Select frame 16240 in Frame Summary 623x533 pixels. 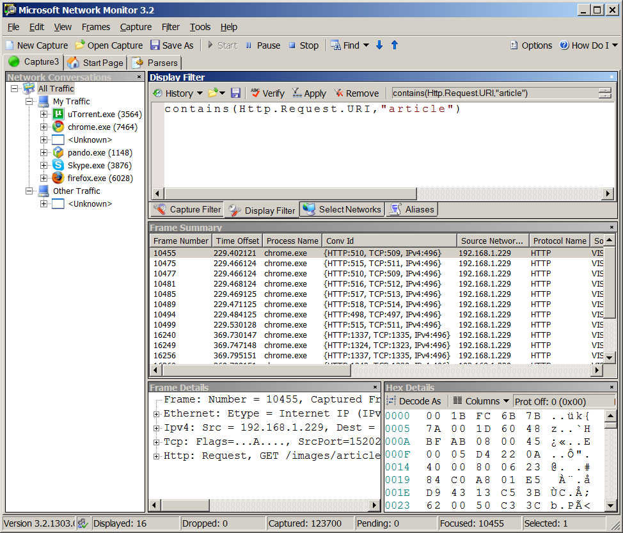click(x=164, y=335)
